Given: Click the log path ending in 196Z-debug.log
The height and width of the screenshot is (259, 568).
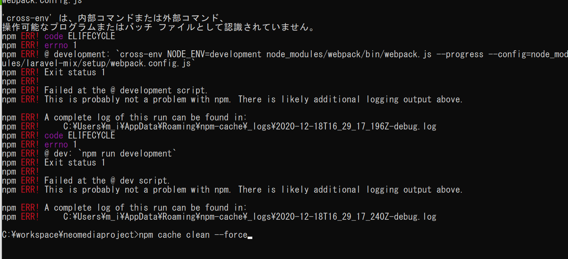Looking at the screenshot, I should 250,126.
